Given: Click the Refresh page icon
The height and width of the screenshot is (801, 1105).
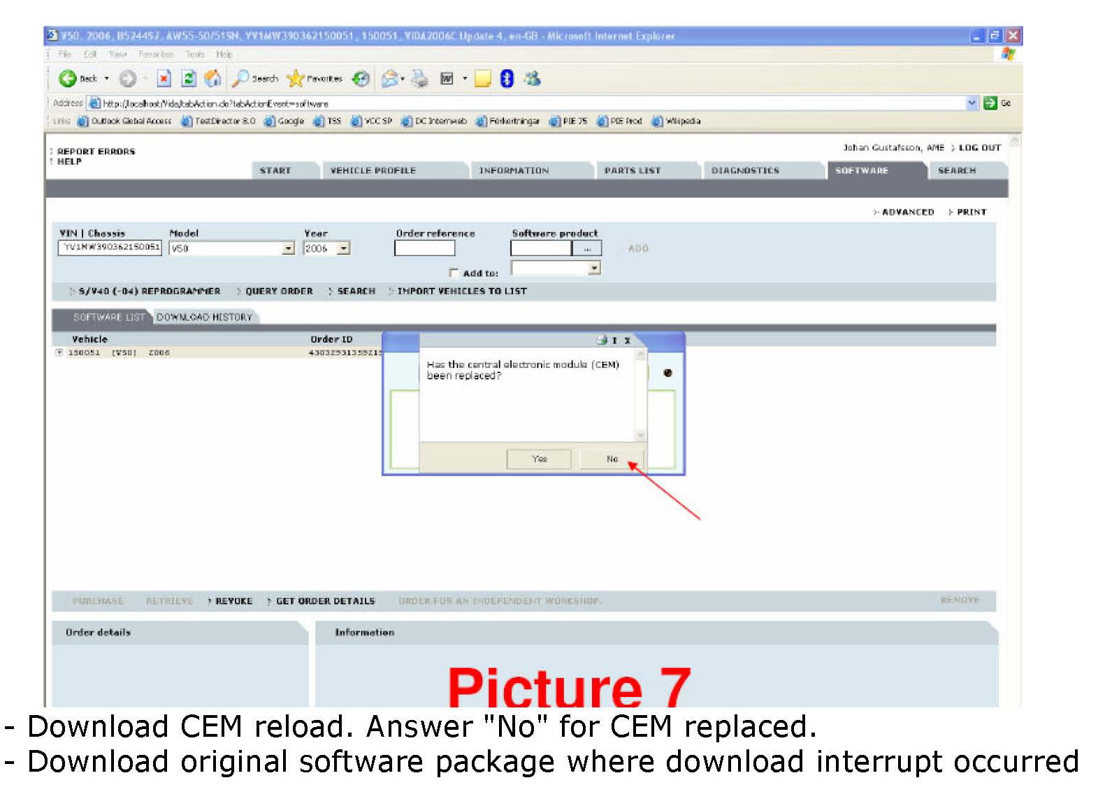Looking at the screenshot, I should [189, 79].
